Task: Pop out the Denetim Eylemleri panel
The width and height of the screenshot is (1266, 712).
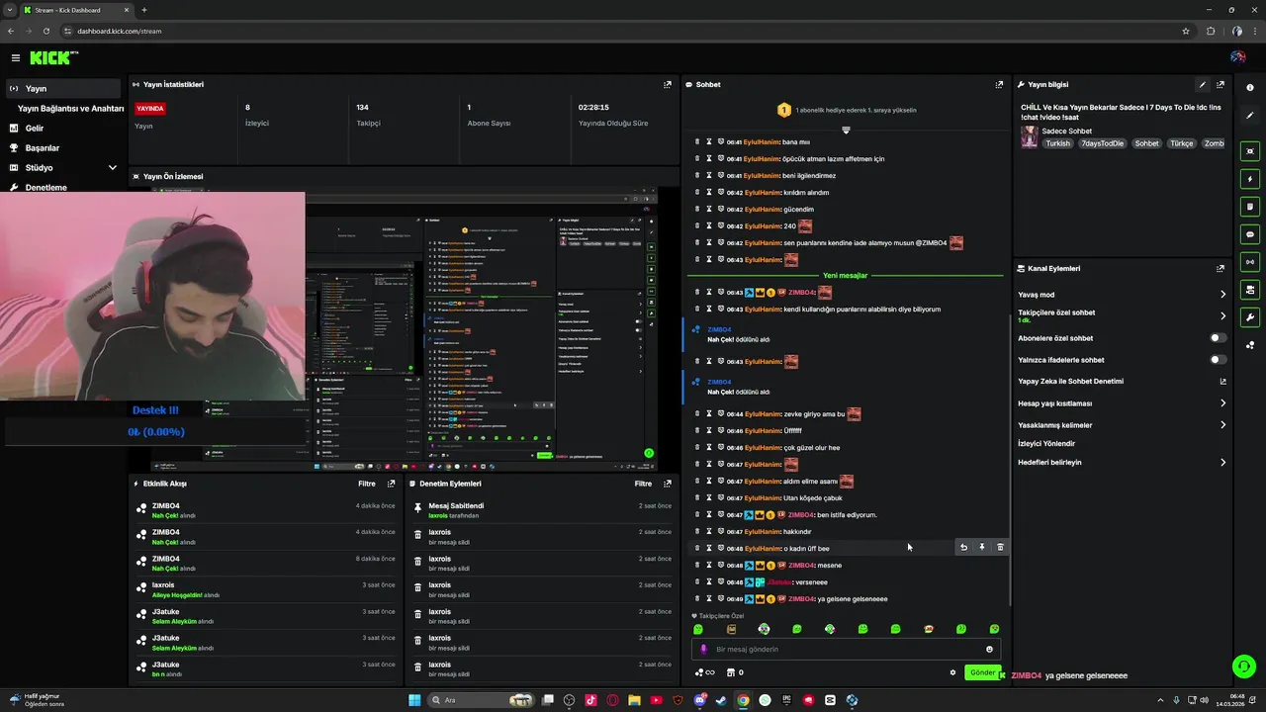Action: pyautogui.click(x=668, y=484)
